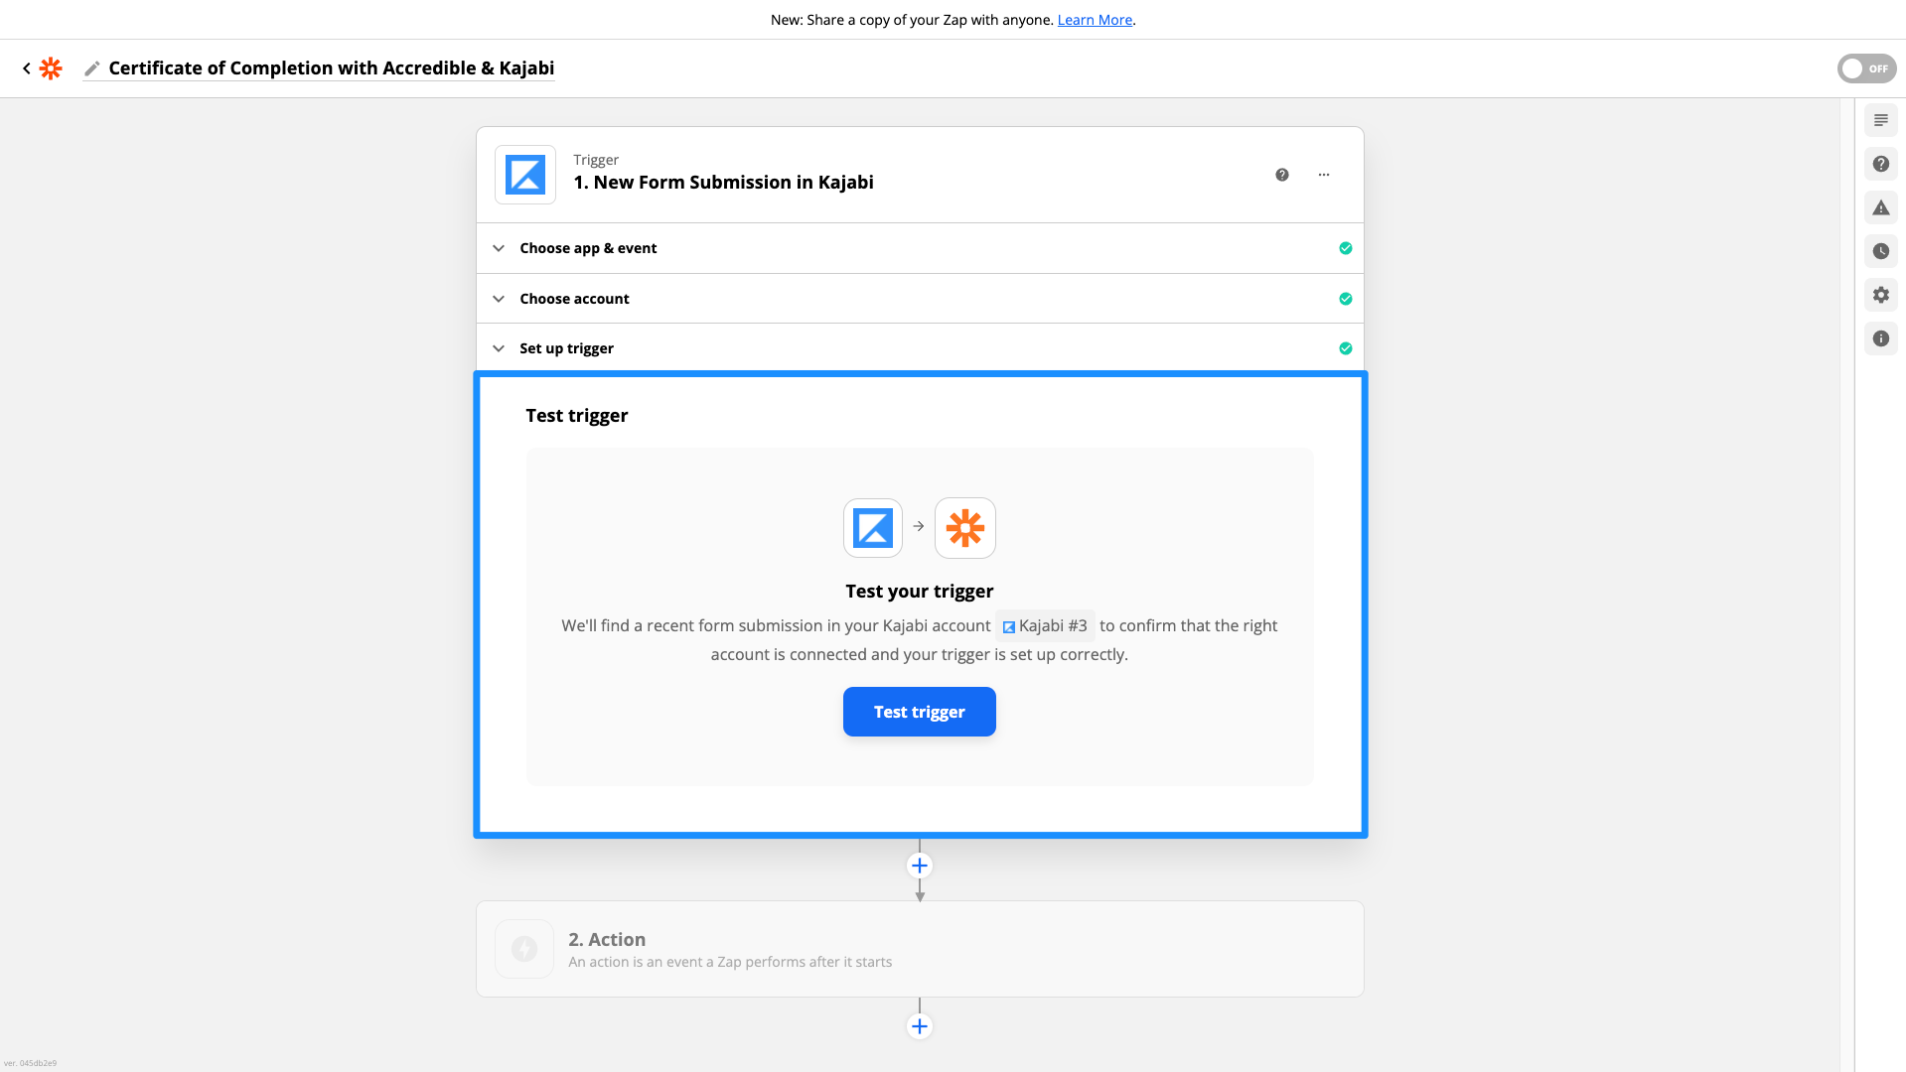Screen dimensions: 1906x1072
Task: Click the Action lightning bolt icon
Action: point(524,949)
